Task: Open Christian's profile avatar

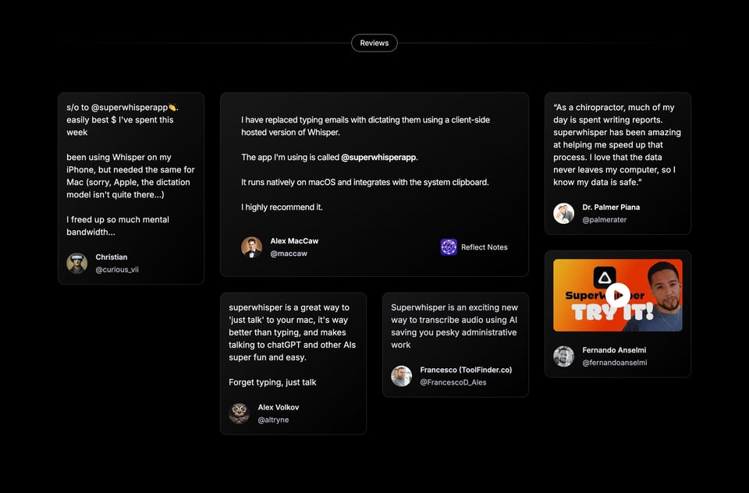Action: pos(77,263)
